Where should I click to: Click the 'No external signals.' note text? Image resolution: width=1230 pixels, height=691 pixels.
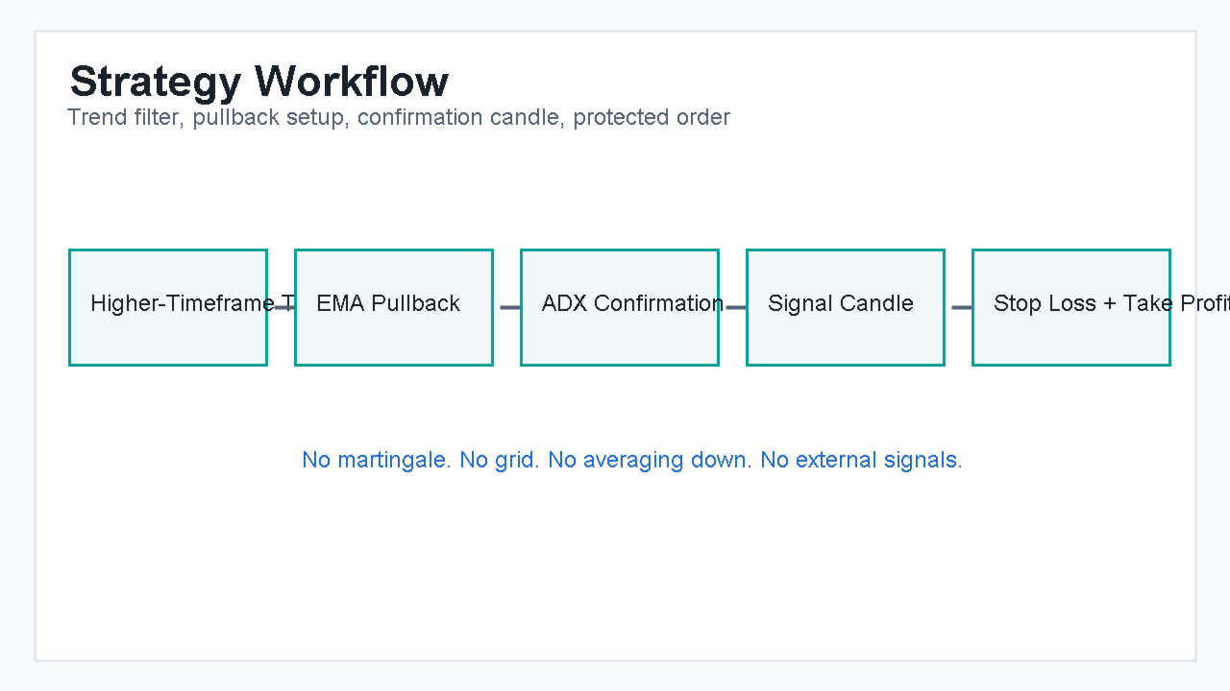(x=861, y=460)
